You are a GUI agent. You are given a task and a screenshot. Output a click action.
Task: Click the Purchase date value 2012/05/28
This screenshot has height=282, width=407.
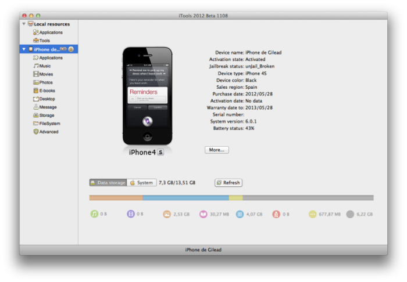(259, 94)
